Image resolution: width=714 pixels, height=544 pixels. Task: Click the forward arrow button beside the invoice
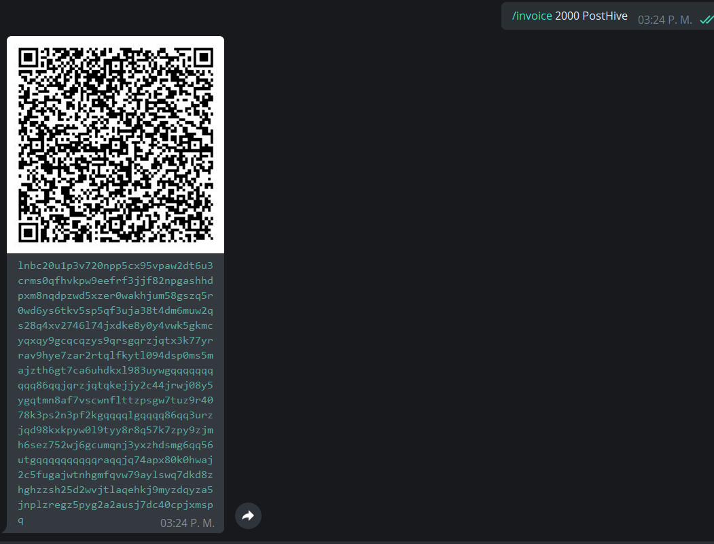coord(248,515)
